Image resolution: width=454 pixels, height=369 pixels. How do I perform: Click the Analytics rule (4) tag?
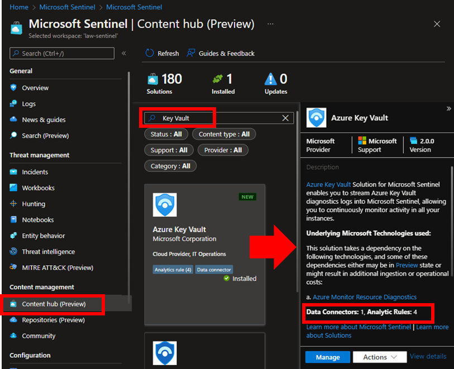(173, 270)
